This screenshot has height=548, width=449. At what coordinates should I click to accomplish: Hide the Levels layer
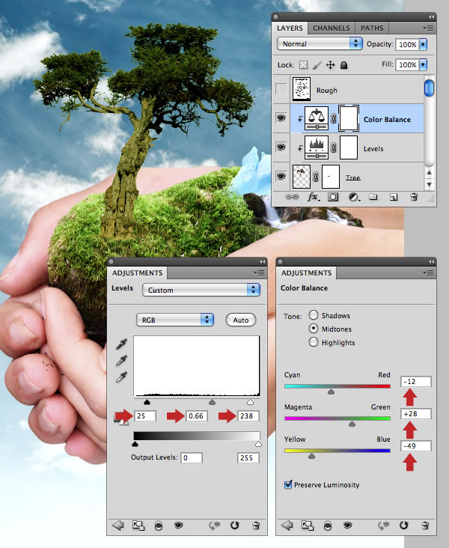point(281,147)
